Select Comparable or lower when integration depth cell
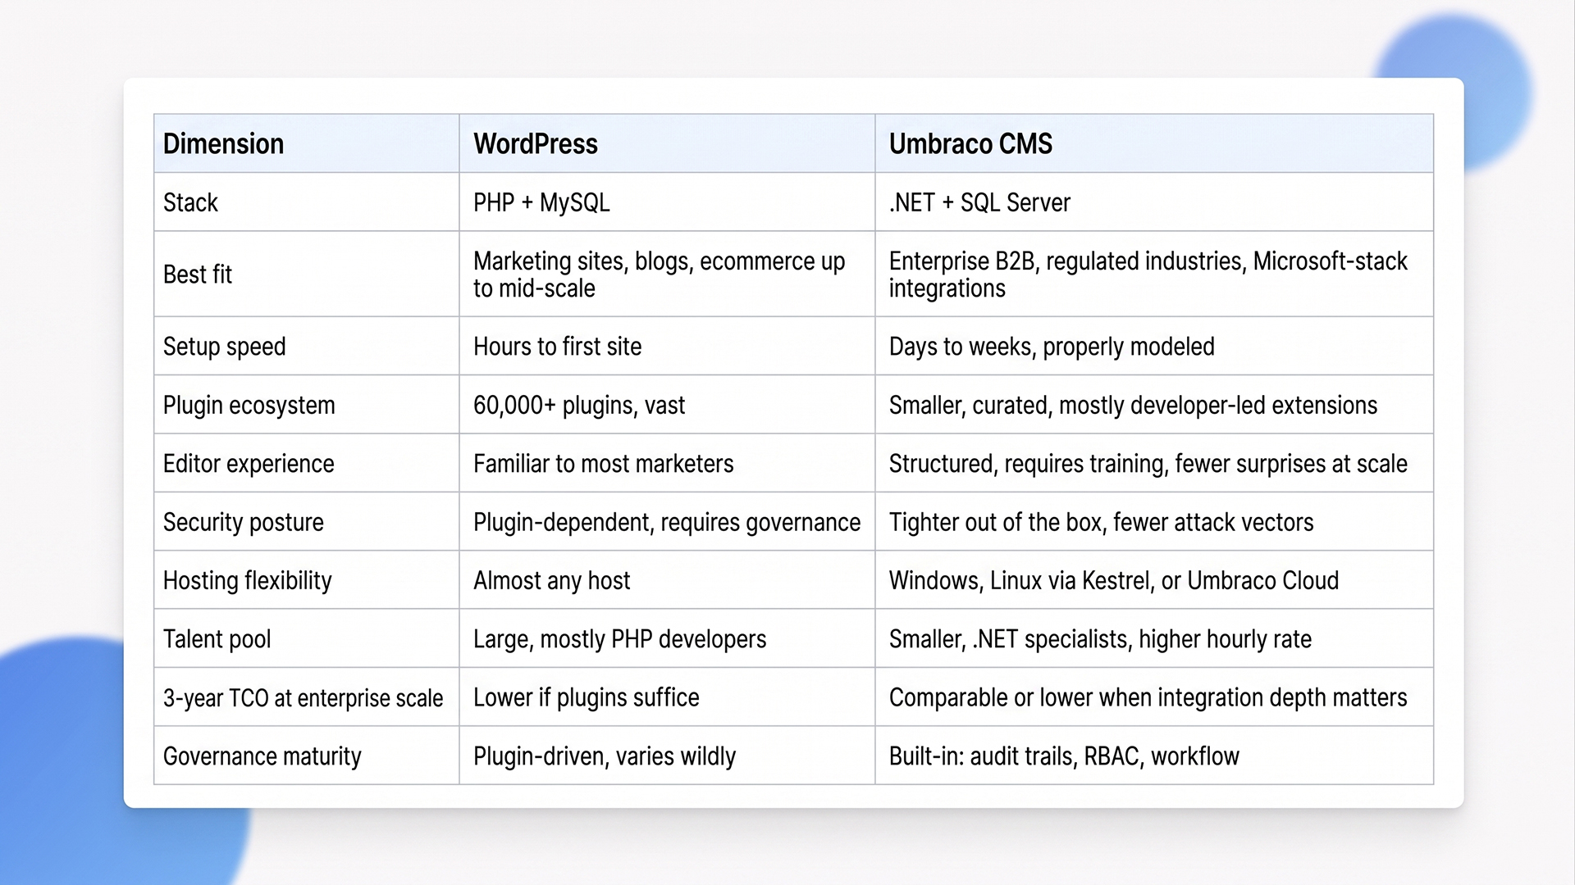 click(x=1154, y=697)
